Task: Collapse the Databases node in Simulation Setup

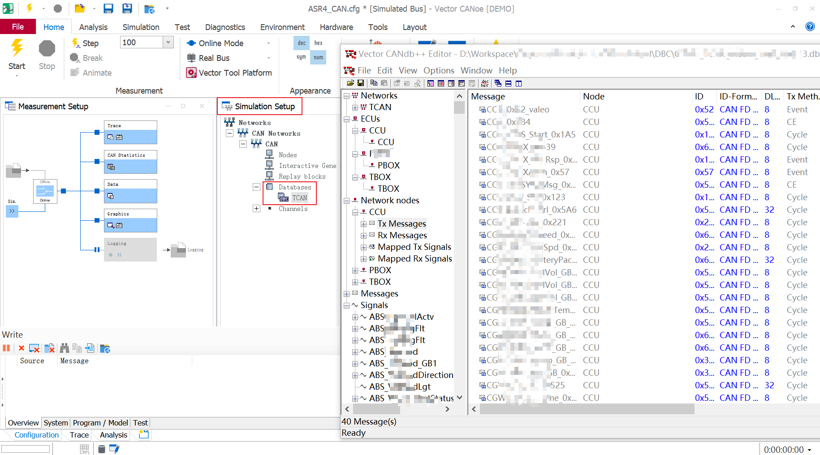Action: coord(257,187)
